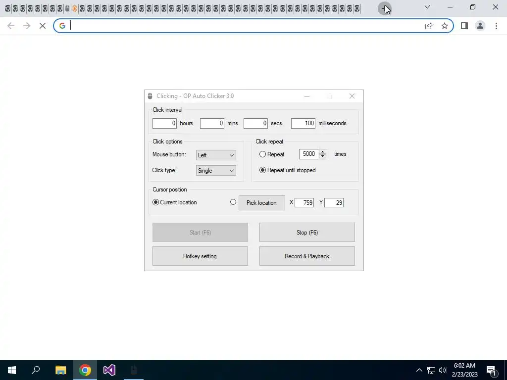Open network status tray icon
The height and width of the screenshot is (380, 507).
coord(431,370)
